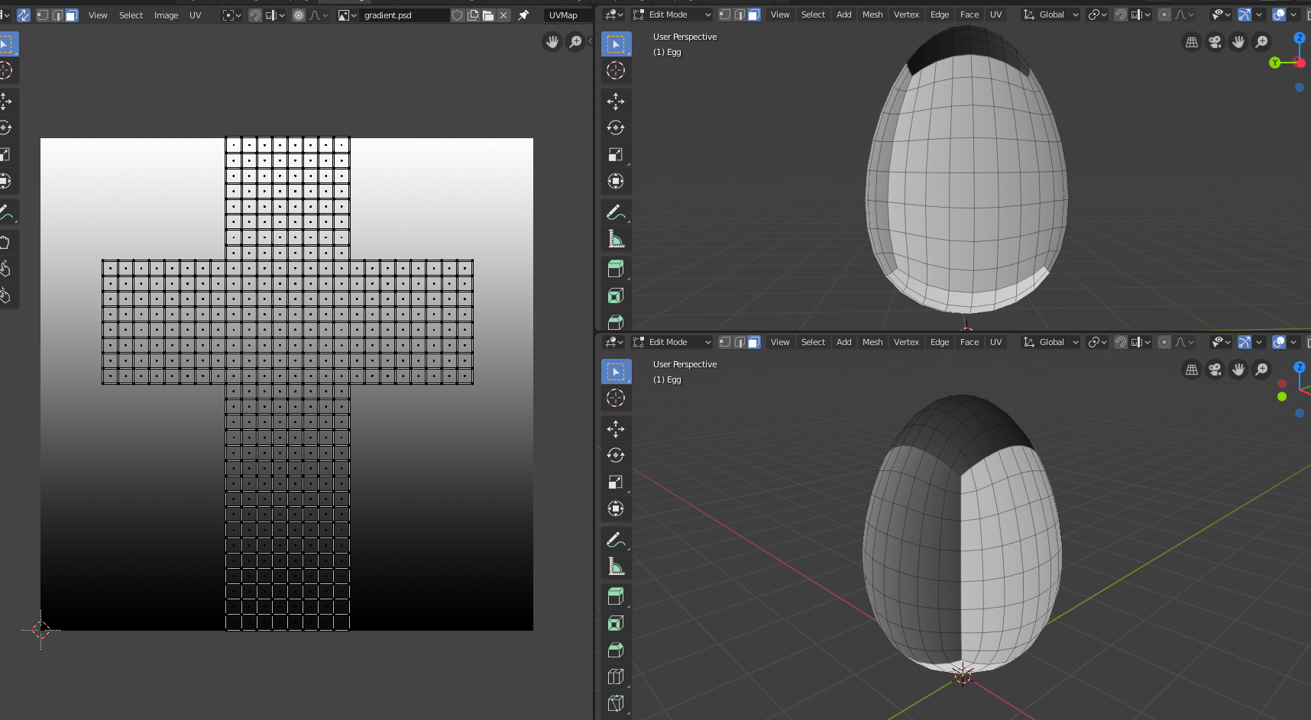Pin the gradient.psd image in UV editor
The width and height of the screenshot is (1311, 720).
coord(523,15)
